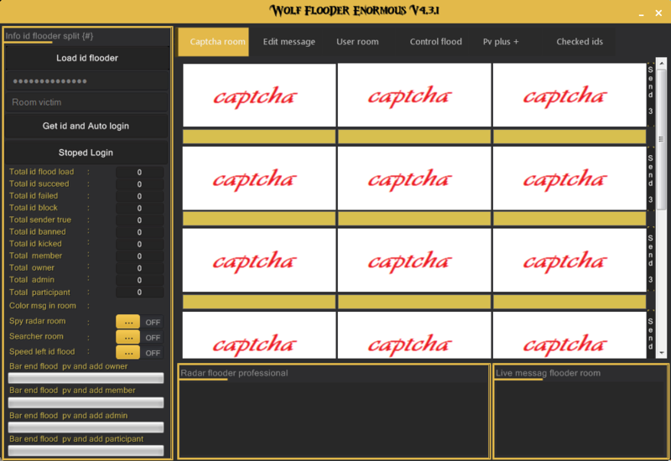
Task: Focus yellow answer field under second-row left captcha
Action: click(x=259, y=219)
